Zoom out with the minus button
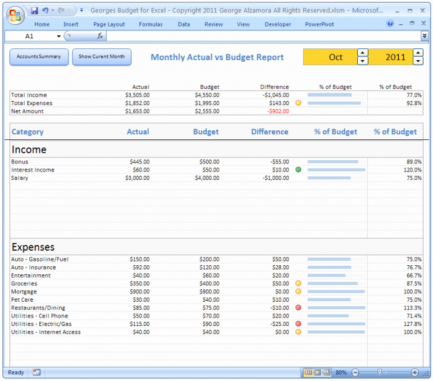This screenshot has width=433, height=381. [x=355, y=373]
